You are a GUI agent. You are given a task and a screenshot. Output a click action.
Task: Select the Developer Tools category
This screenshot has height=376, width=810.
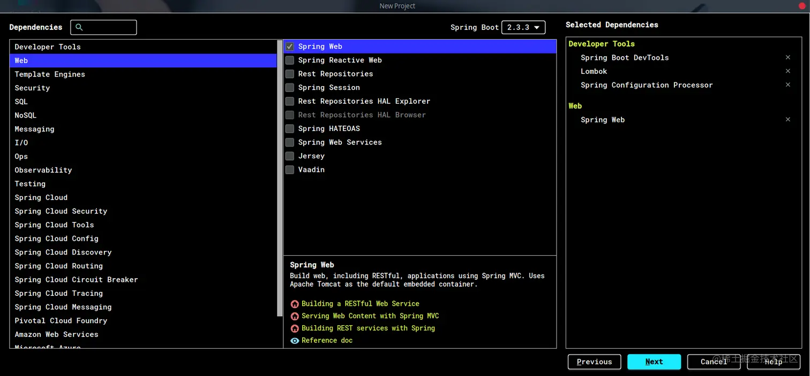pos(144,47)
